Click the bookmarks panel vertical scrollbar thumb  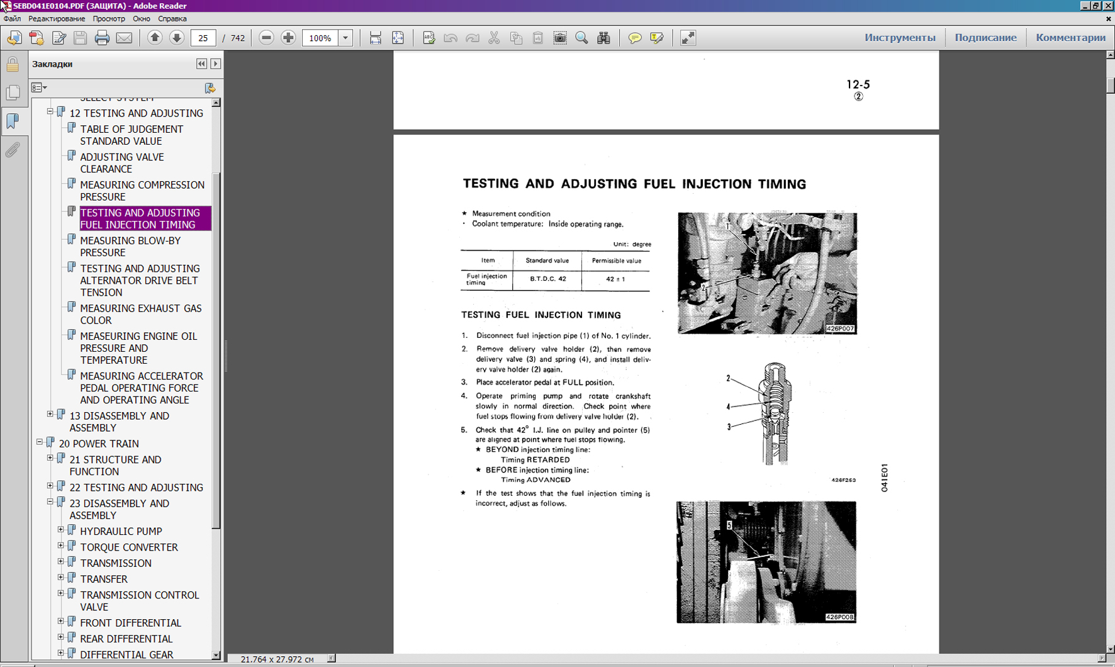pyautogui.click(x=216, y=349)
